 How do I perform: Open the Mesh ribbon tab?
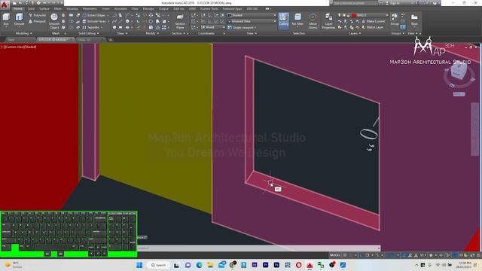point(58,8)
